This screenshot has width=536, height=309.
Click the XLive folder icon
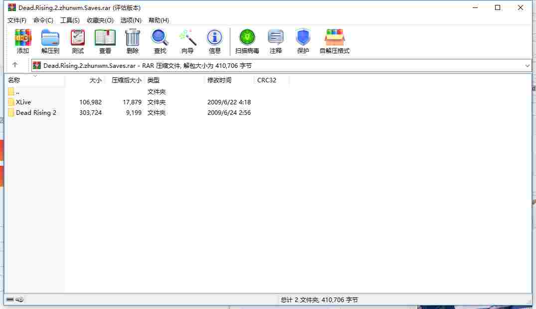[11, 102]
